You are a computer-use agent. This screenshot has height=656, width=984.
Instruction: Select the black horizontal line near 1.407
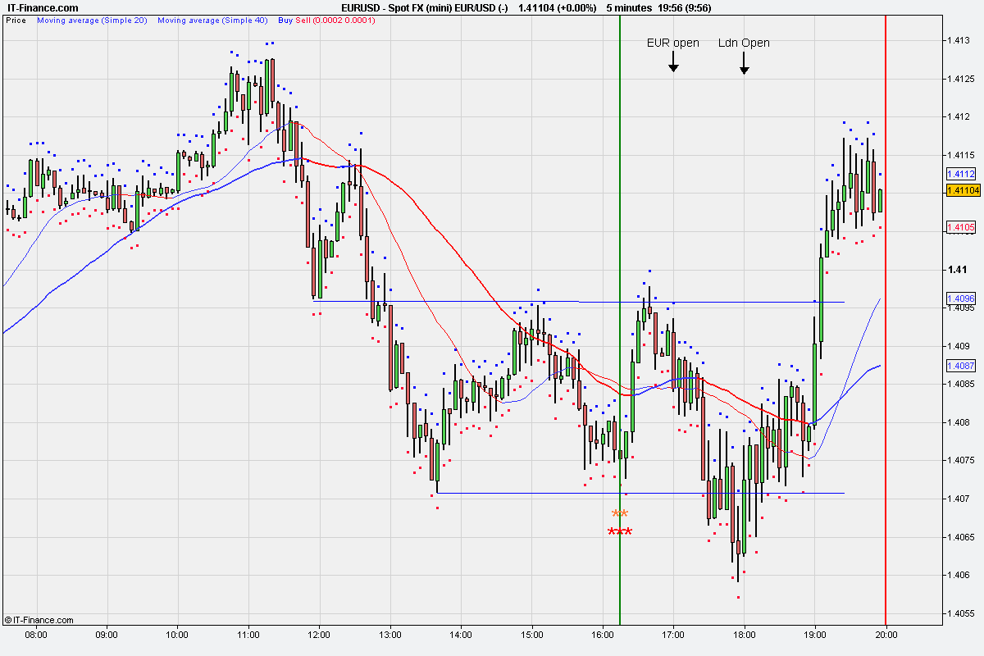pos(640,493)
